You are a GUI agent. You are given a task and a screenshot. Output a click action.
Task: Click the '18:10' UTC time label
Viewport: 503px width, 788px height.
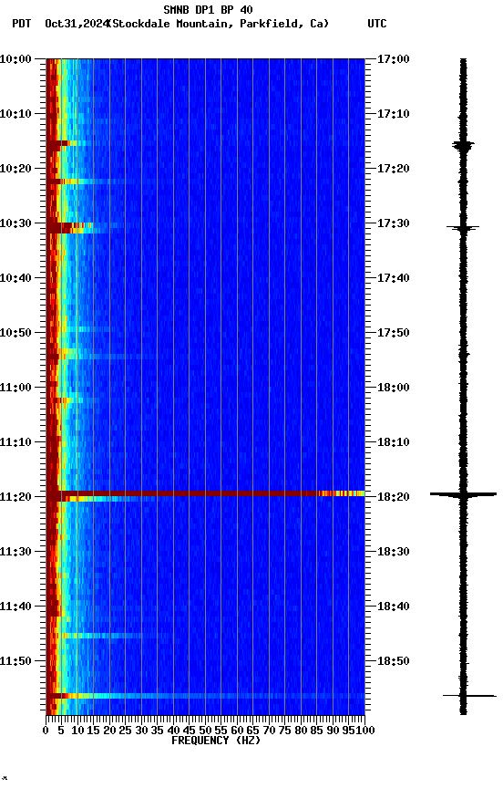click(394, 442)
